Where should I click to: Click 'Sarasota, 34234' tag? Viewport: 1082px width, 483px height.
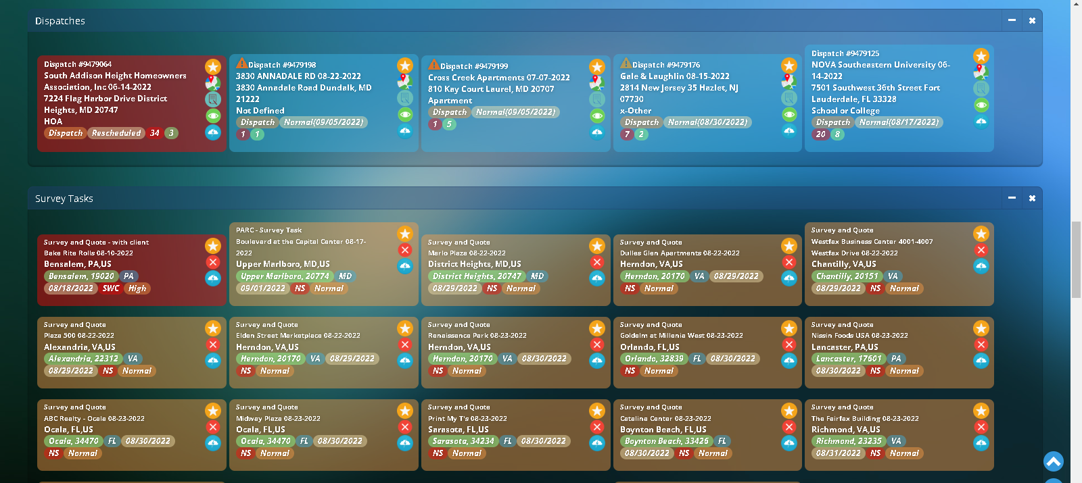click(x=464, y=441)
